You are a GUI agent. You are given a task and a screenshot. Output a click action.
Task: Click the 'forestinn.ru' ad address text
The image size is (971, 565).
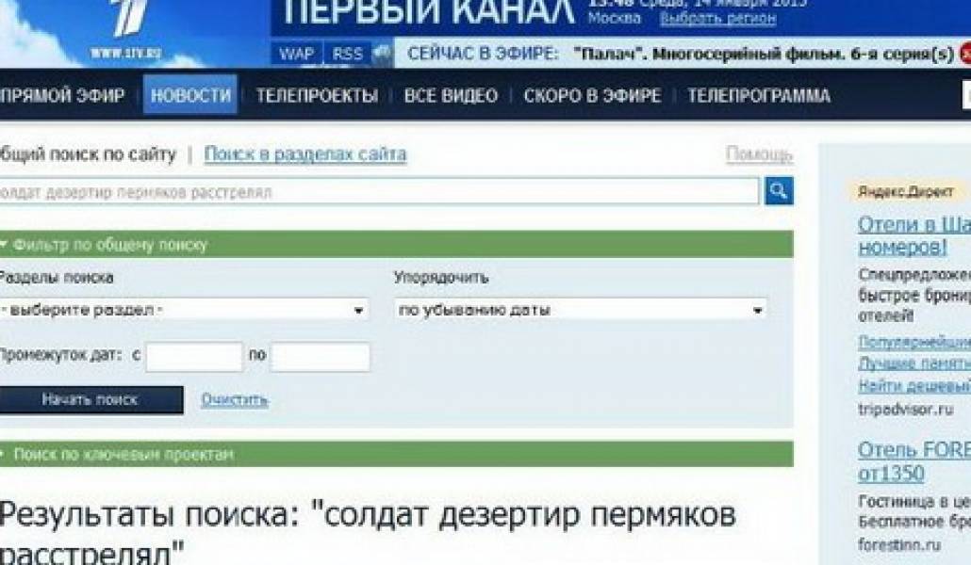click(x=899, y=544)
